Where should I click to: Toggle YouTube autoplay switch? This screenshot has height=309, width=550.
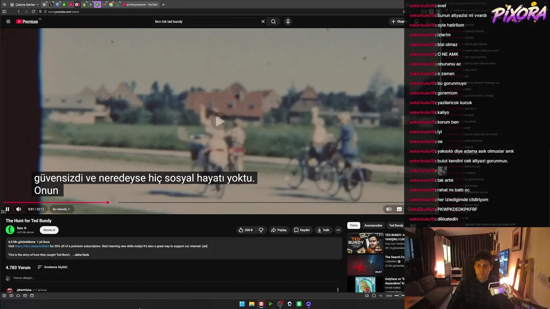point(389,209)
